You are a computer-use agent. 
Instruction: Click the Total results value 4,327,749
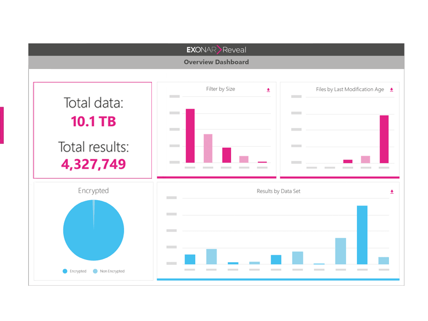click(x=93, y=164)
